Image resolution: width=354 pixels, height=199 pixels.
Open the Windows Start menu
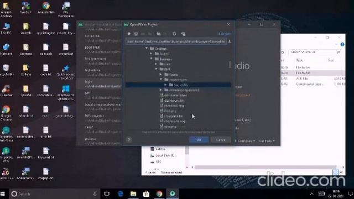(x=3, y=194)
